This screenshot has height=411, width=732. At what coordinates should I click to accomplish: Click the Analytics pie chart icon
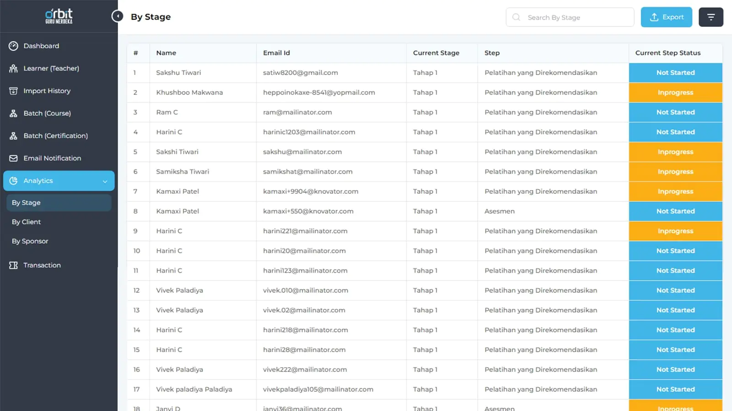(13, 181)
